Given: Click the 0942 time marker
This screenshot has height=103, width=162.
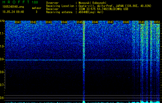Looking at the screenshot, I should pos(33,22).
